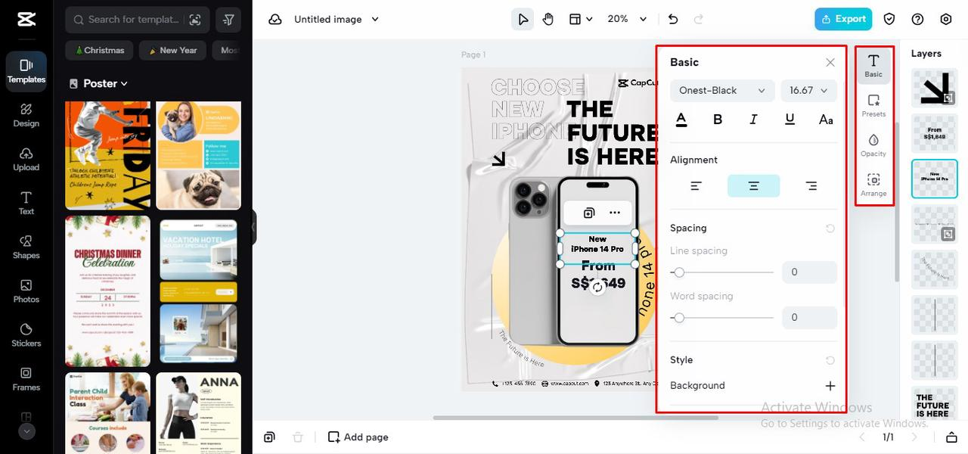968x454 pixels.
Task: Click Add page button
Action: tap(358, 437)
